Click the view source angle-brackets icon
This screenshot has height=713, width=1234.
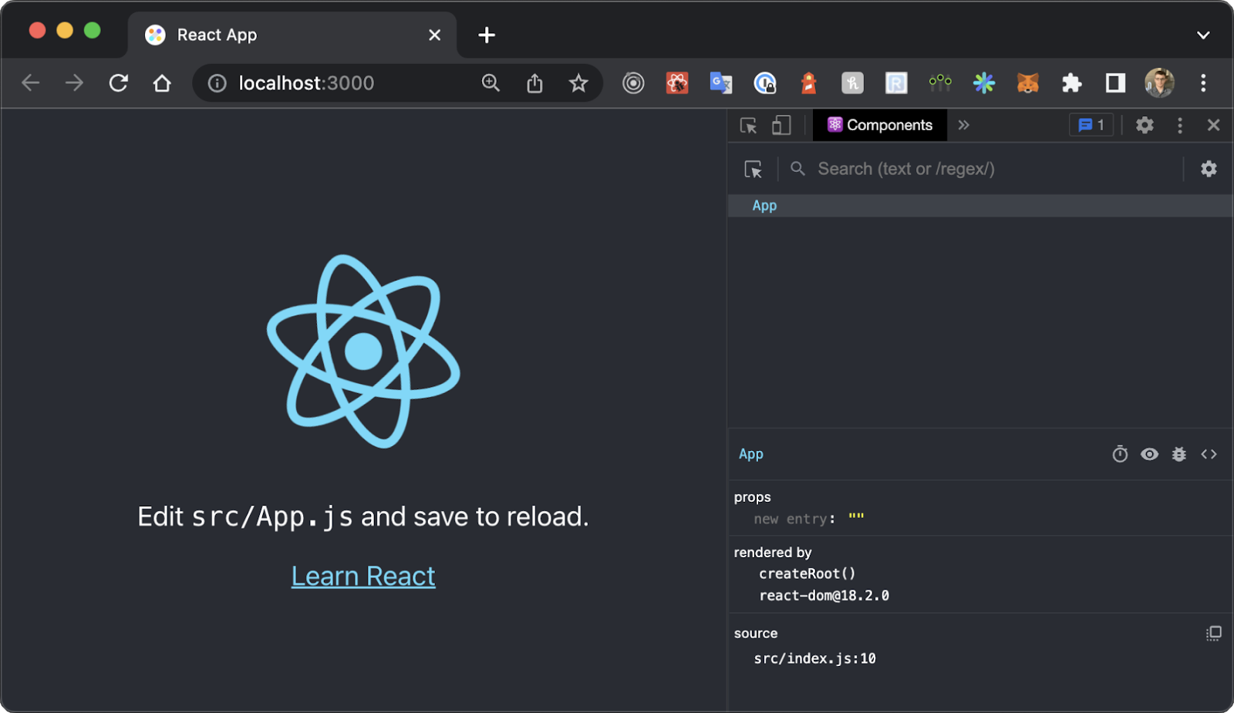[x=1209, y=455]
